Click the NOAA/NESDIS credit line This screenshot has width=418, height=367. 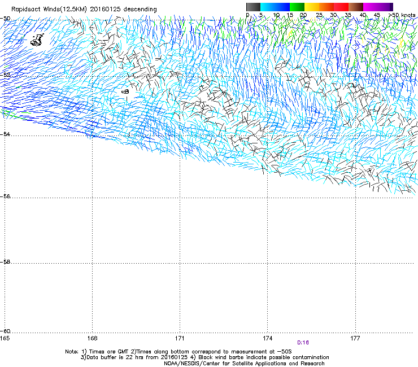point(244,364)
